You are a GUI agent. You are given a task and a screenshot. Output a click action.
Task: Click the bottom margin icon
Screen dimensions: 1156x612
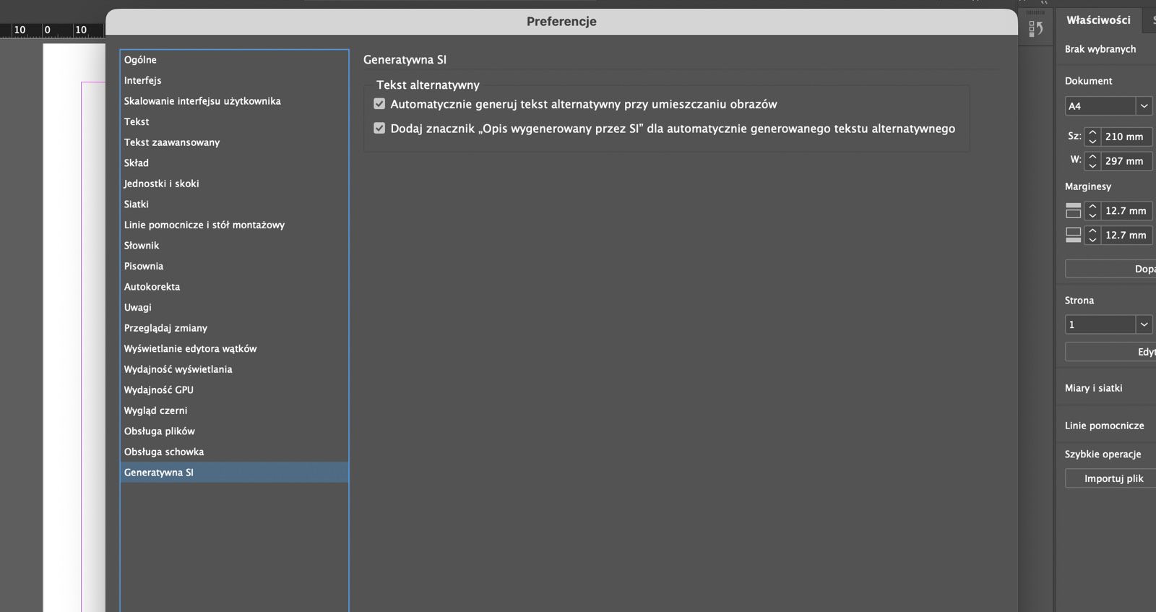1074,235
